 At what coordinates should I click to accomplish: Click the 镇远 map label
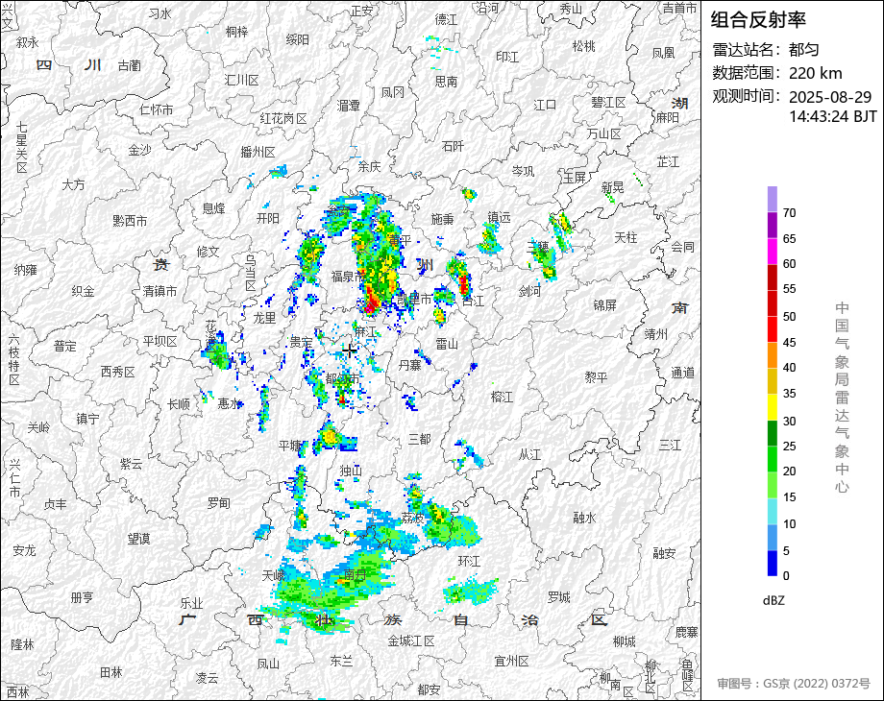coord(499,217)
